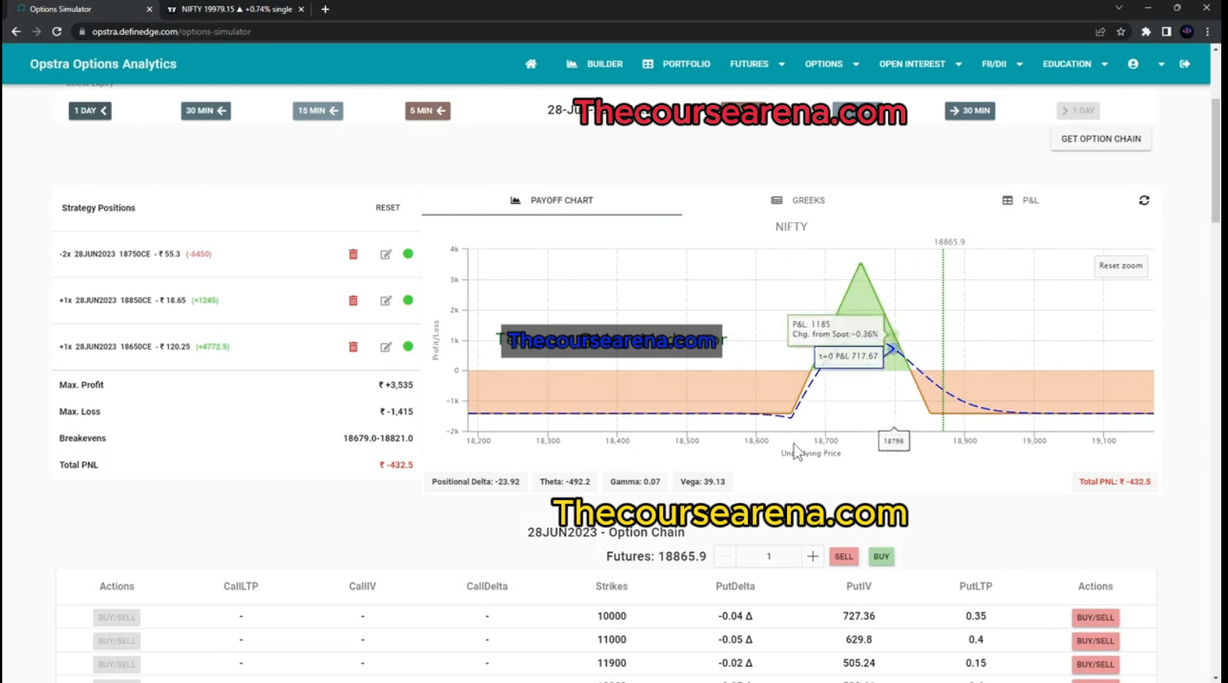This screenshot has width=1228, height=683.
Task: Expand the account dropdown caret
Action: coord(1161,65)
